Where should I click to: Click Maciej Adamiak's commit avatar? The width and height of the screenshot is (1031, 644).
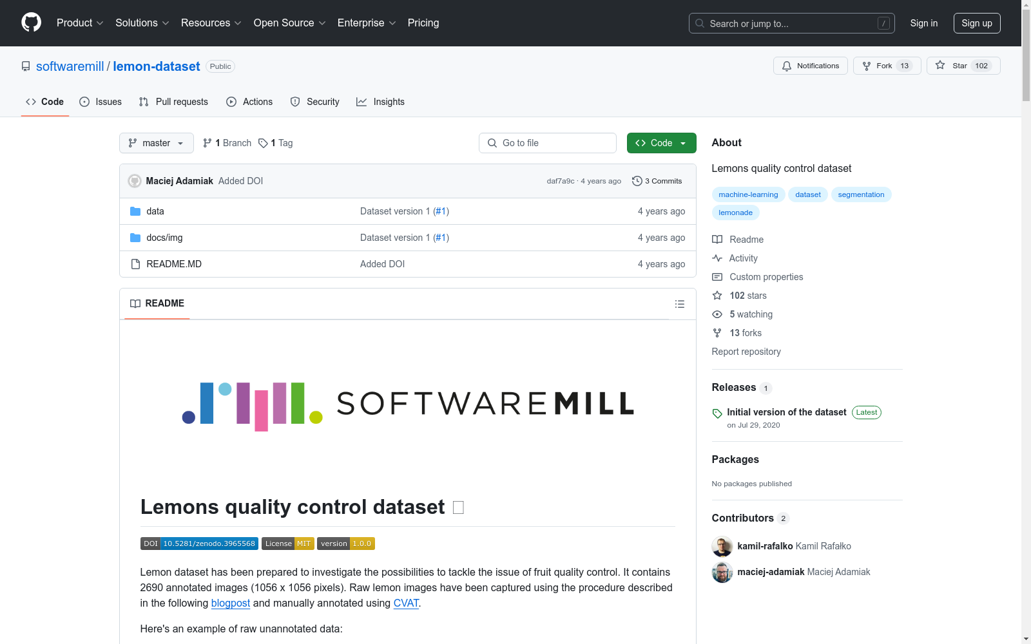tap(135, 181)
